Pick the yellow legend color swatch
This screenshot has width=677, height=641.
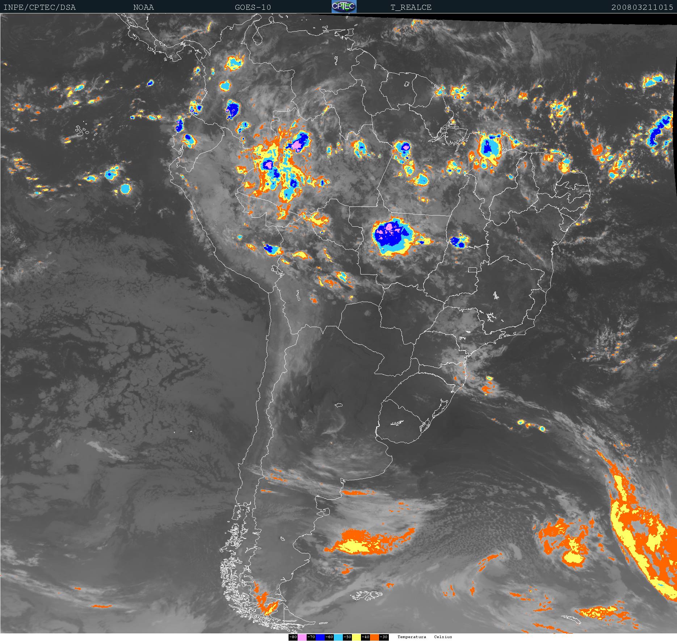click(x=356, y=637)
